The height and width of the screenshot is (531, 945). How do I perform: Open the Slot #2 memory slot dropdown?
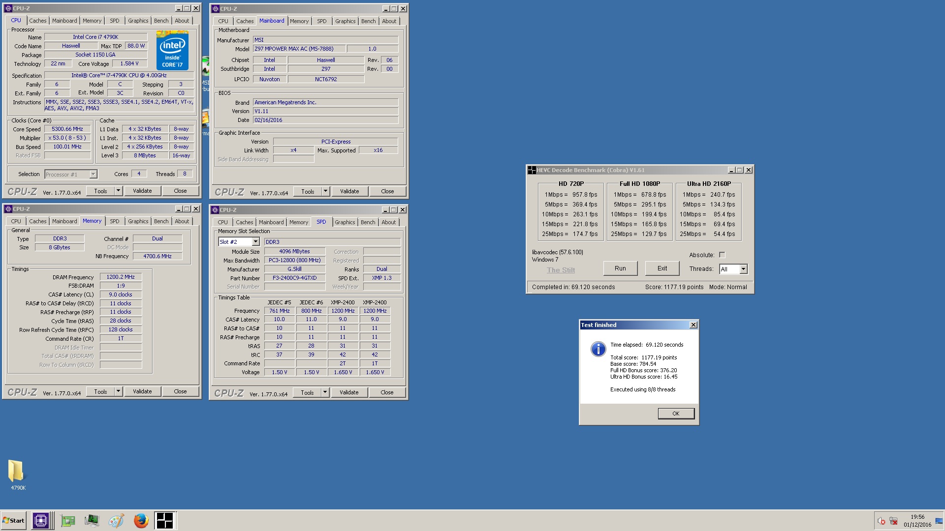pyautogui.click(x=255, y=242)
